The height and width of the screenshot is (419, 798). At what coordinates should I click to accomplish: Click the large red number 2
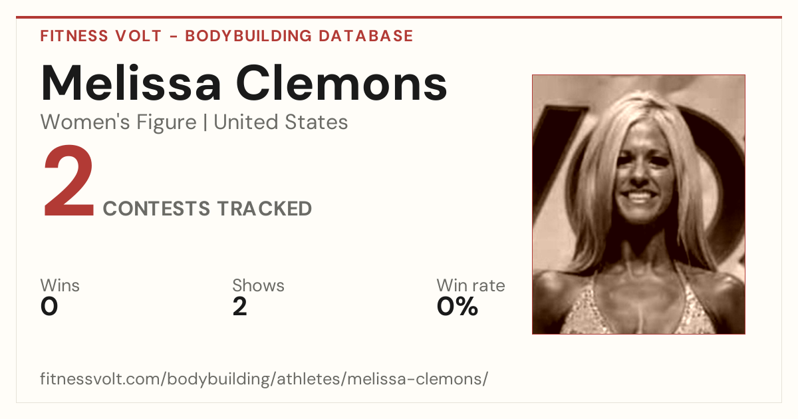point(68,183)
